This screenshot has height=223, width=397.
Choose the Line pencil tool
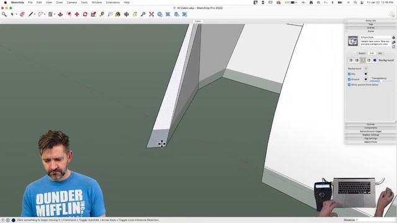[30, 14]
